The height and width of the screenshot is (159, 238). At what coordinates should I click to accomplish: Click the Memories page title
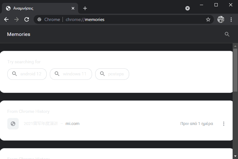click(19, 34)
